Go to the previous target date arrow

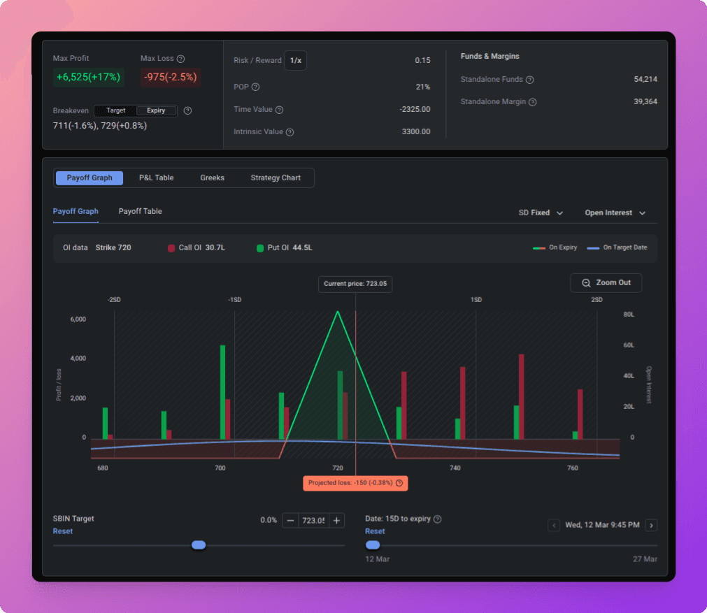[554, 525]
